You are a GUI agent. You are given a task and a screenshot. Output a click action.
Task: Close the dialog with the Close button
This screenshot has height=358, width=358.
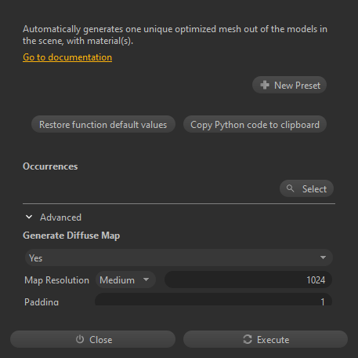(92, 339)
